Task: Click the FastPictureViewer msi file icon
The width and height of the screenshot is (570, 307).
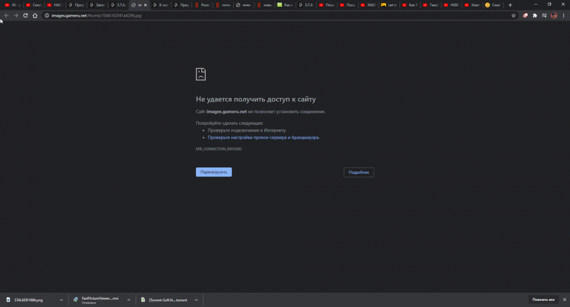Action: point(76,300)
